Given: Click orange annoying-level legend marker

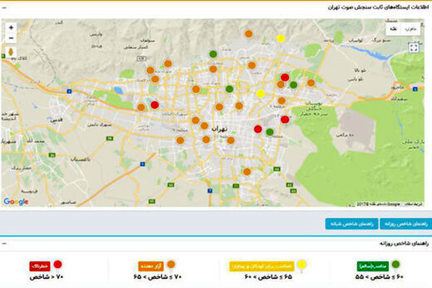Looking at the screenshot, I should pyautogui.click(x=171, y=264).
